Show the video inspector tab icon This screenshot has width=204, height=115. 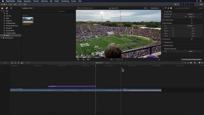pyautogui.click(x=163, y=8)
